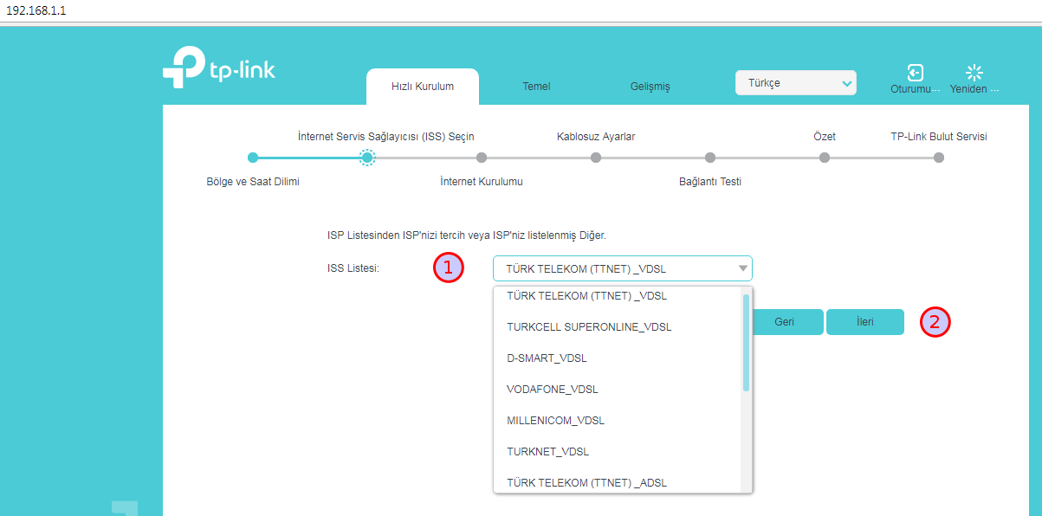Open the Gelişmiş tab
Viewport: 1042px width, 516px height.
(650, 87)
